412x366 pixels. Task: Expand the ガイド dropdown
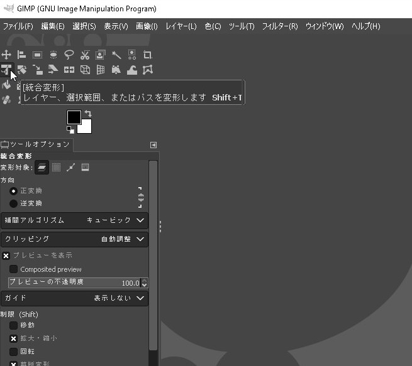click(x=74, y=298)
